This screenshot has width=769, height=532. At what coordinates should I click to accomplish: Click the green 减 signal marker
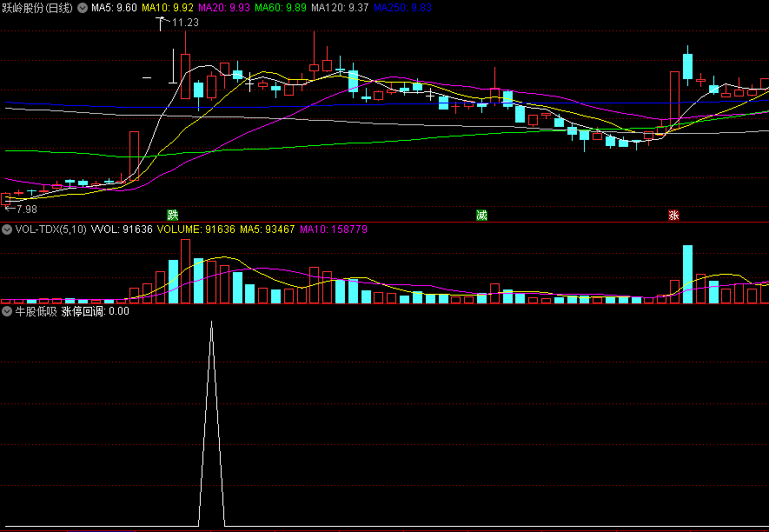(x=481, y=215)
